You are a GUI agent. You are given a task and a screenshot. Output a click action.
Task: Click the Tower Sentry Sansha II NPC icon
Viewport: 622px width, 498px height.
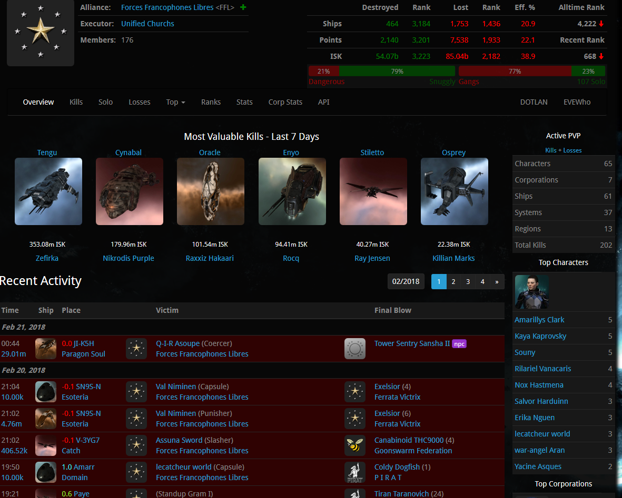355,349
